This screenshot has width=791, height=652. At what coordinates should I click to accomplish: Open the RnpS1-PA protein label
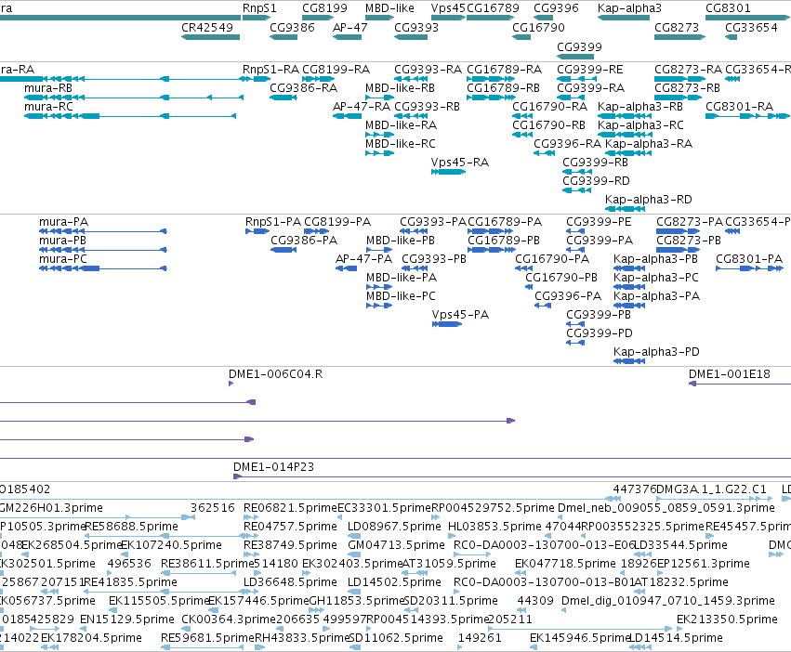(273, 222)
